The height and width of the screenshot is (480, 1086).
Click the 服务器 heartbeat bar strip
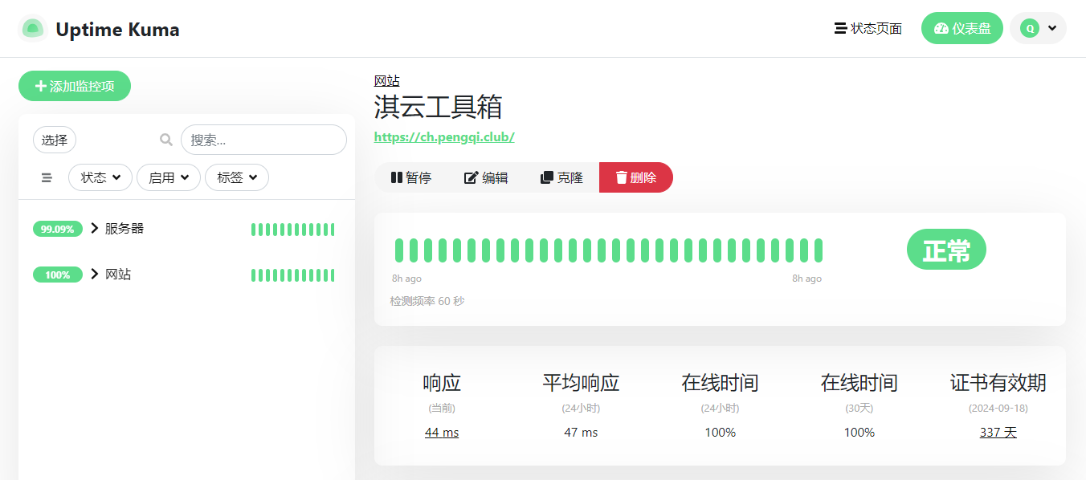pos(292,230)
